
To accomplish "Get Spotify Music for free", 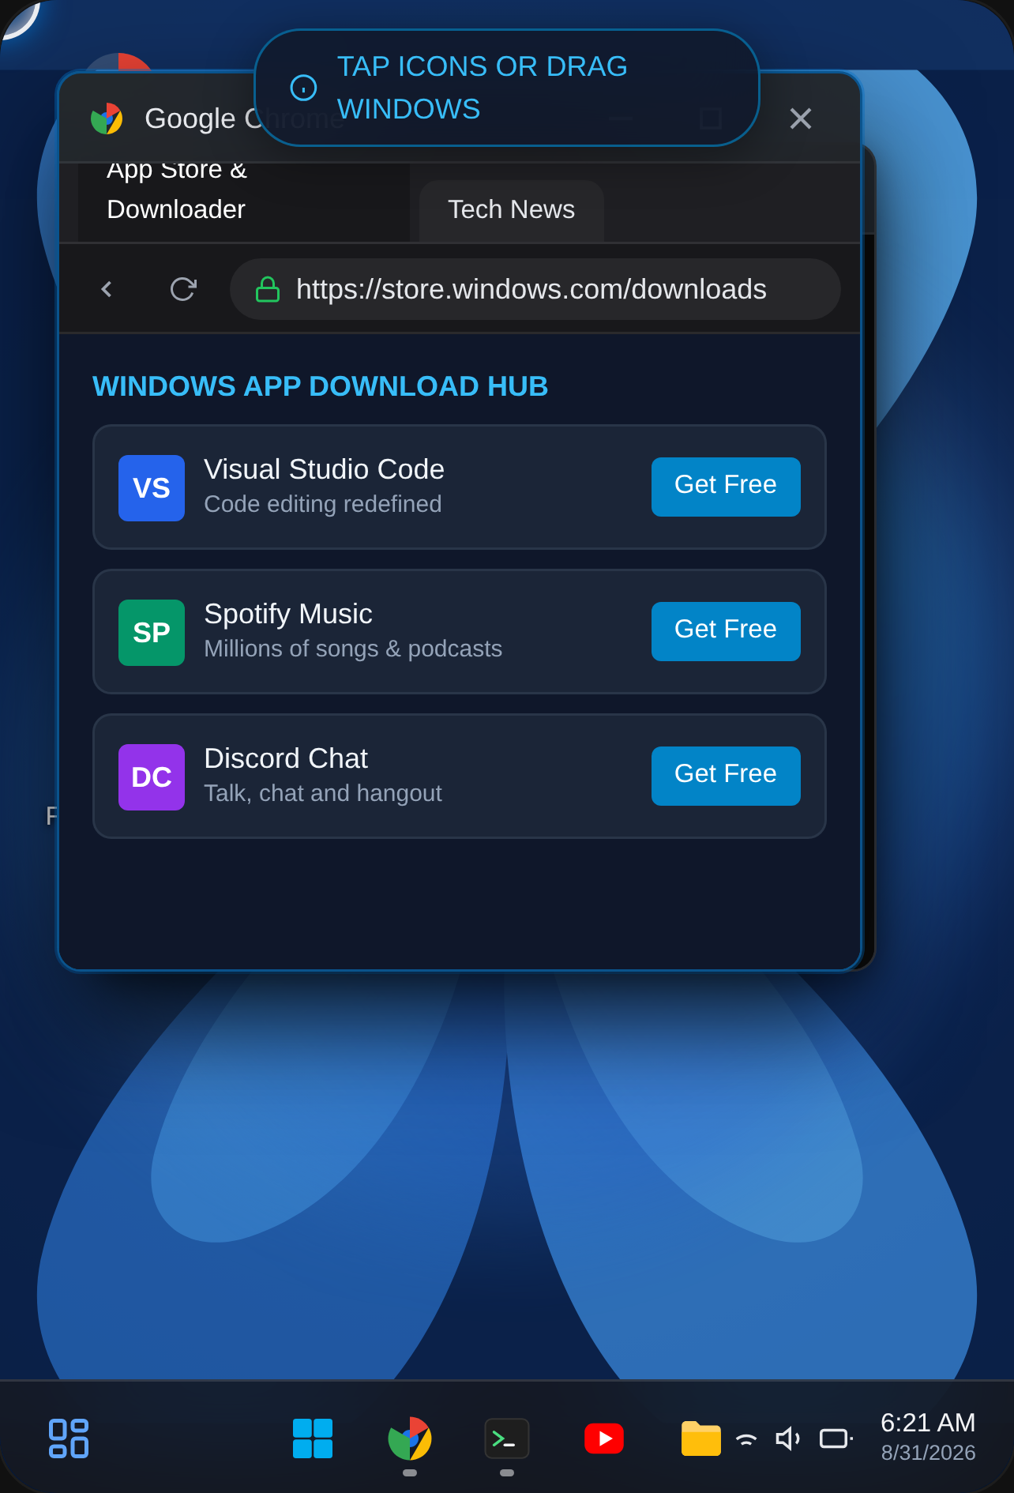I will [726, 631].
